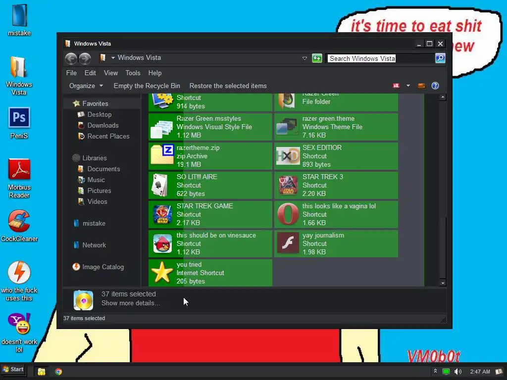This screenshot has width=507, height=380.
Task: Click the 2:47 AM clock
Action: [x=480, y=372]
